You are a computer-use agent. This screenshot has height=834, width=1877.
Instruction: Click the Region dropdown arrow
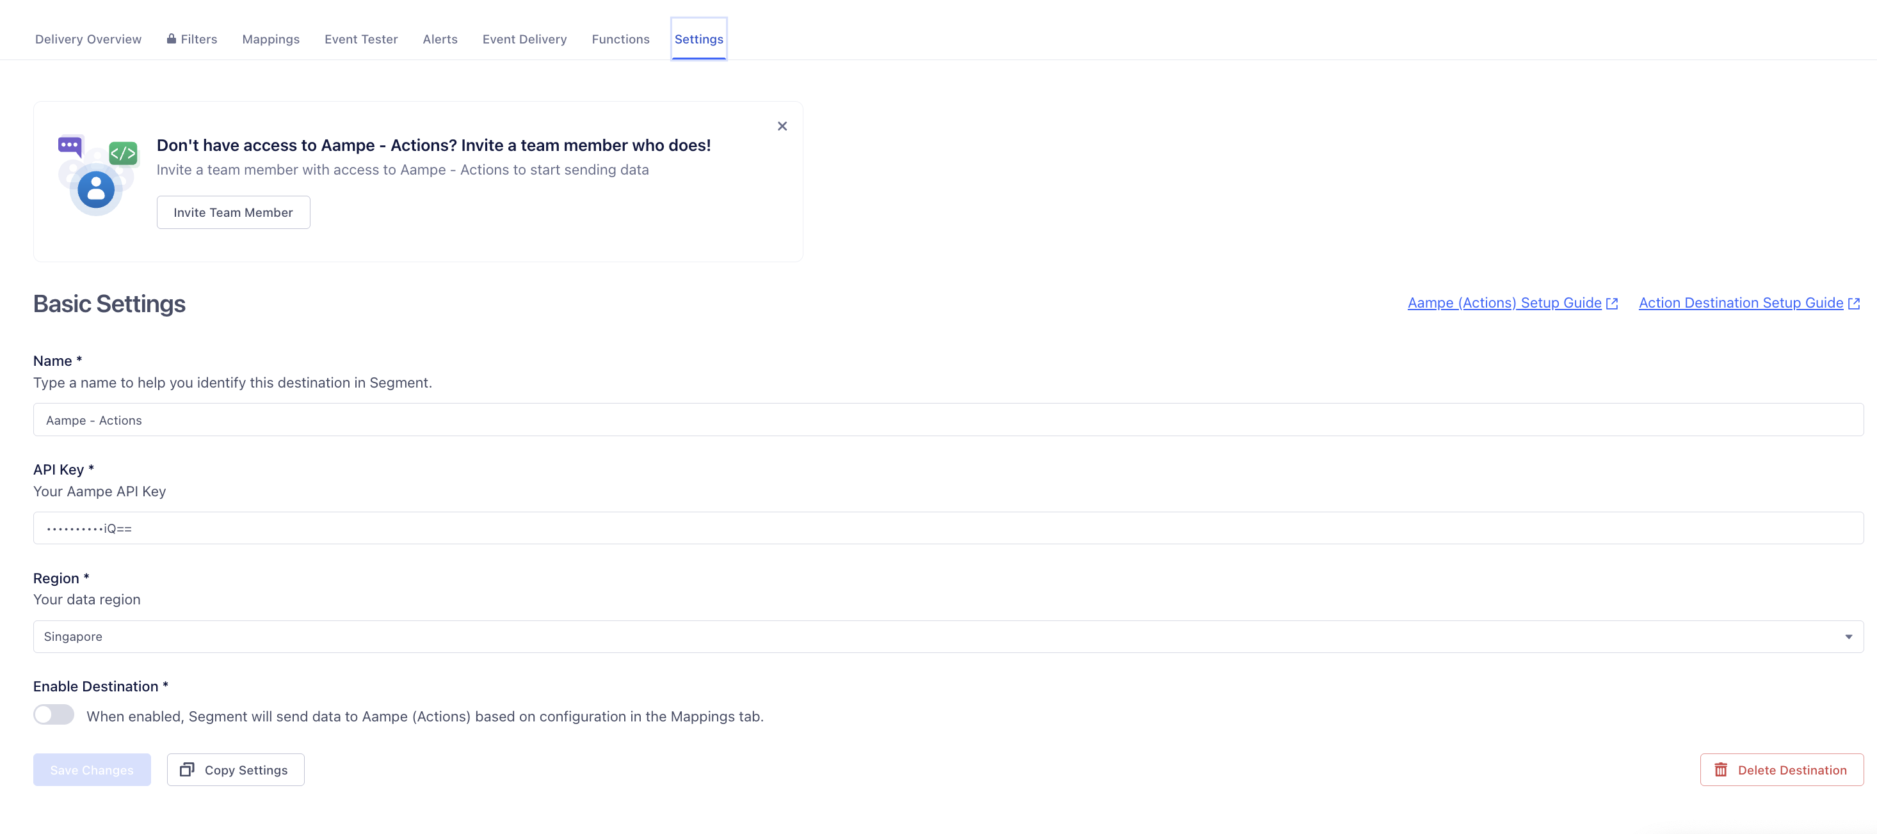1849,637
